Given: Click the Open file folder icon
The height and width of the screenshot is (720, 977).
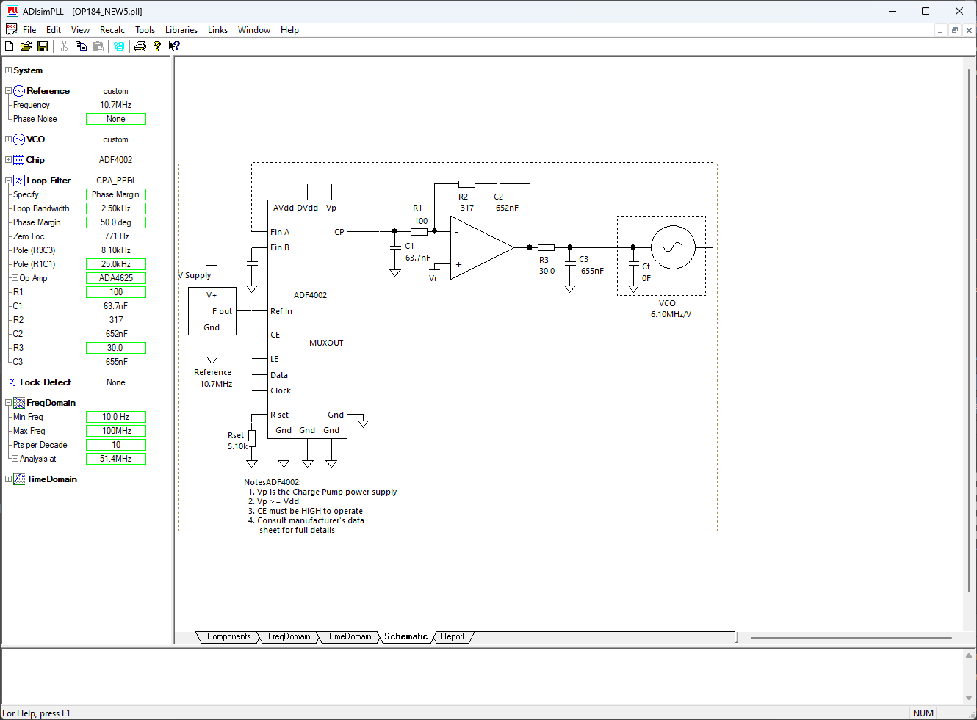Looking at the screenshot, I should tap(26, 46).
